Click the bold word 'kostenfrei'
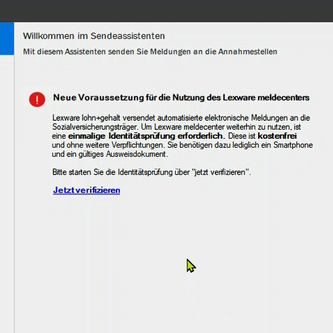 click(277, 136)
